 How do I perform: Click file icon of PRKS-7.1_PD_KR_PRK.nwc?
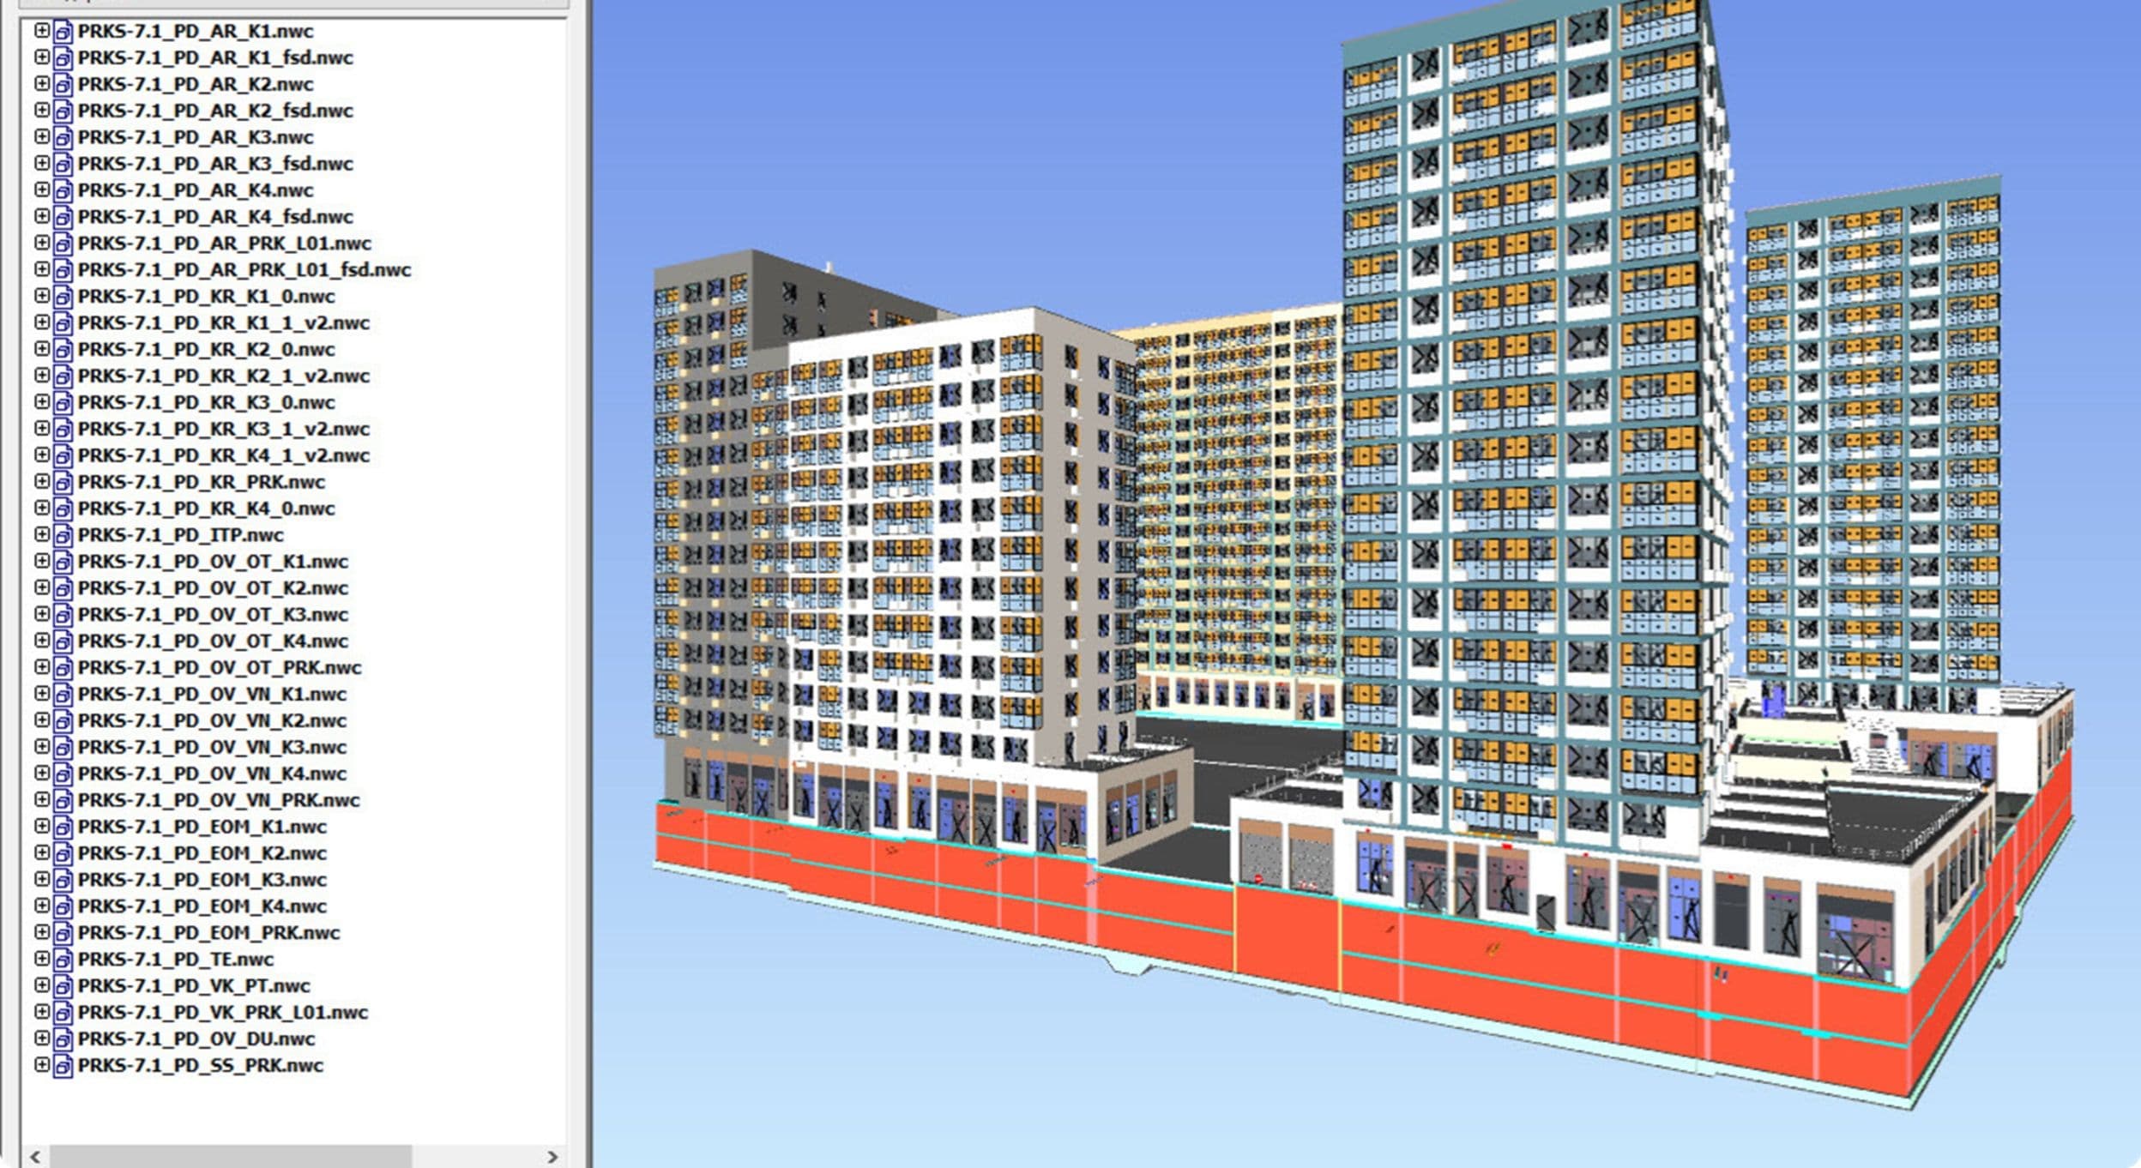63,482
